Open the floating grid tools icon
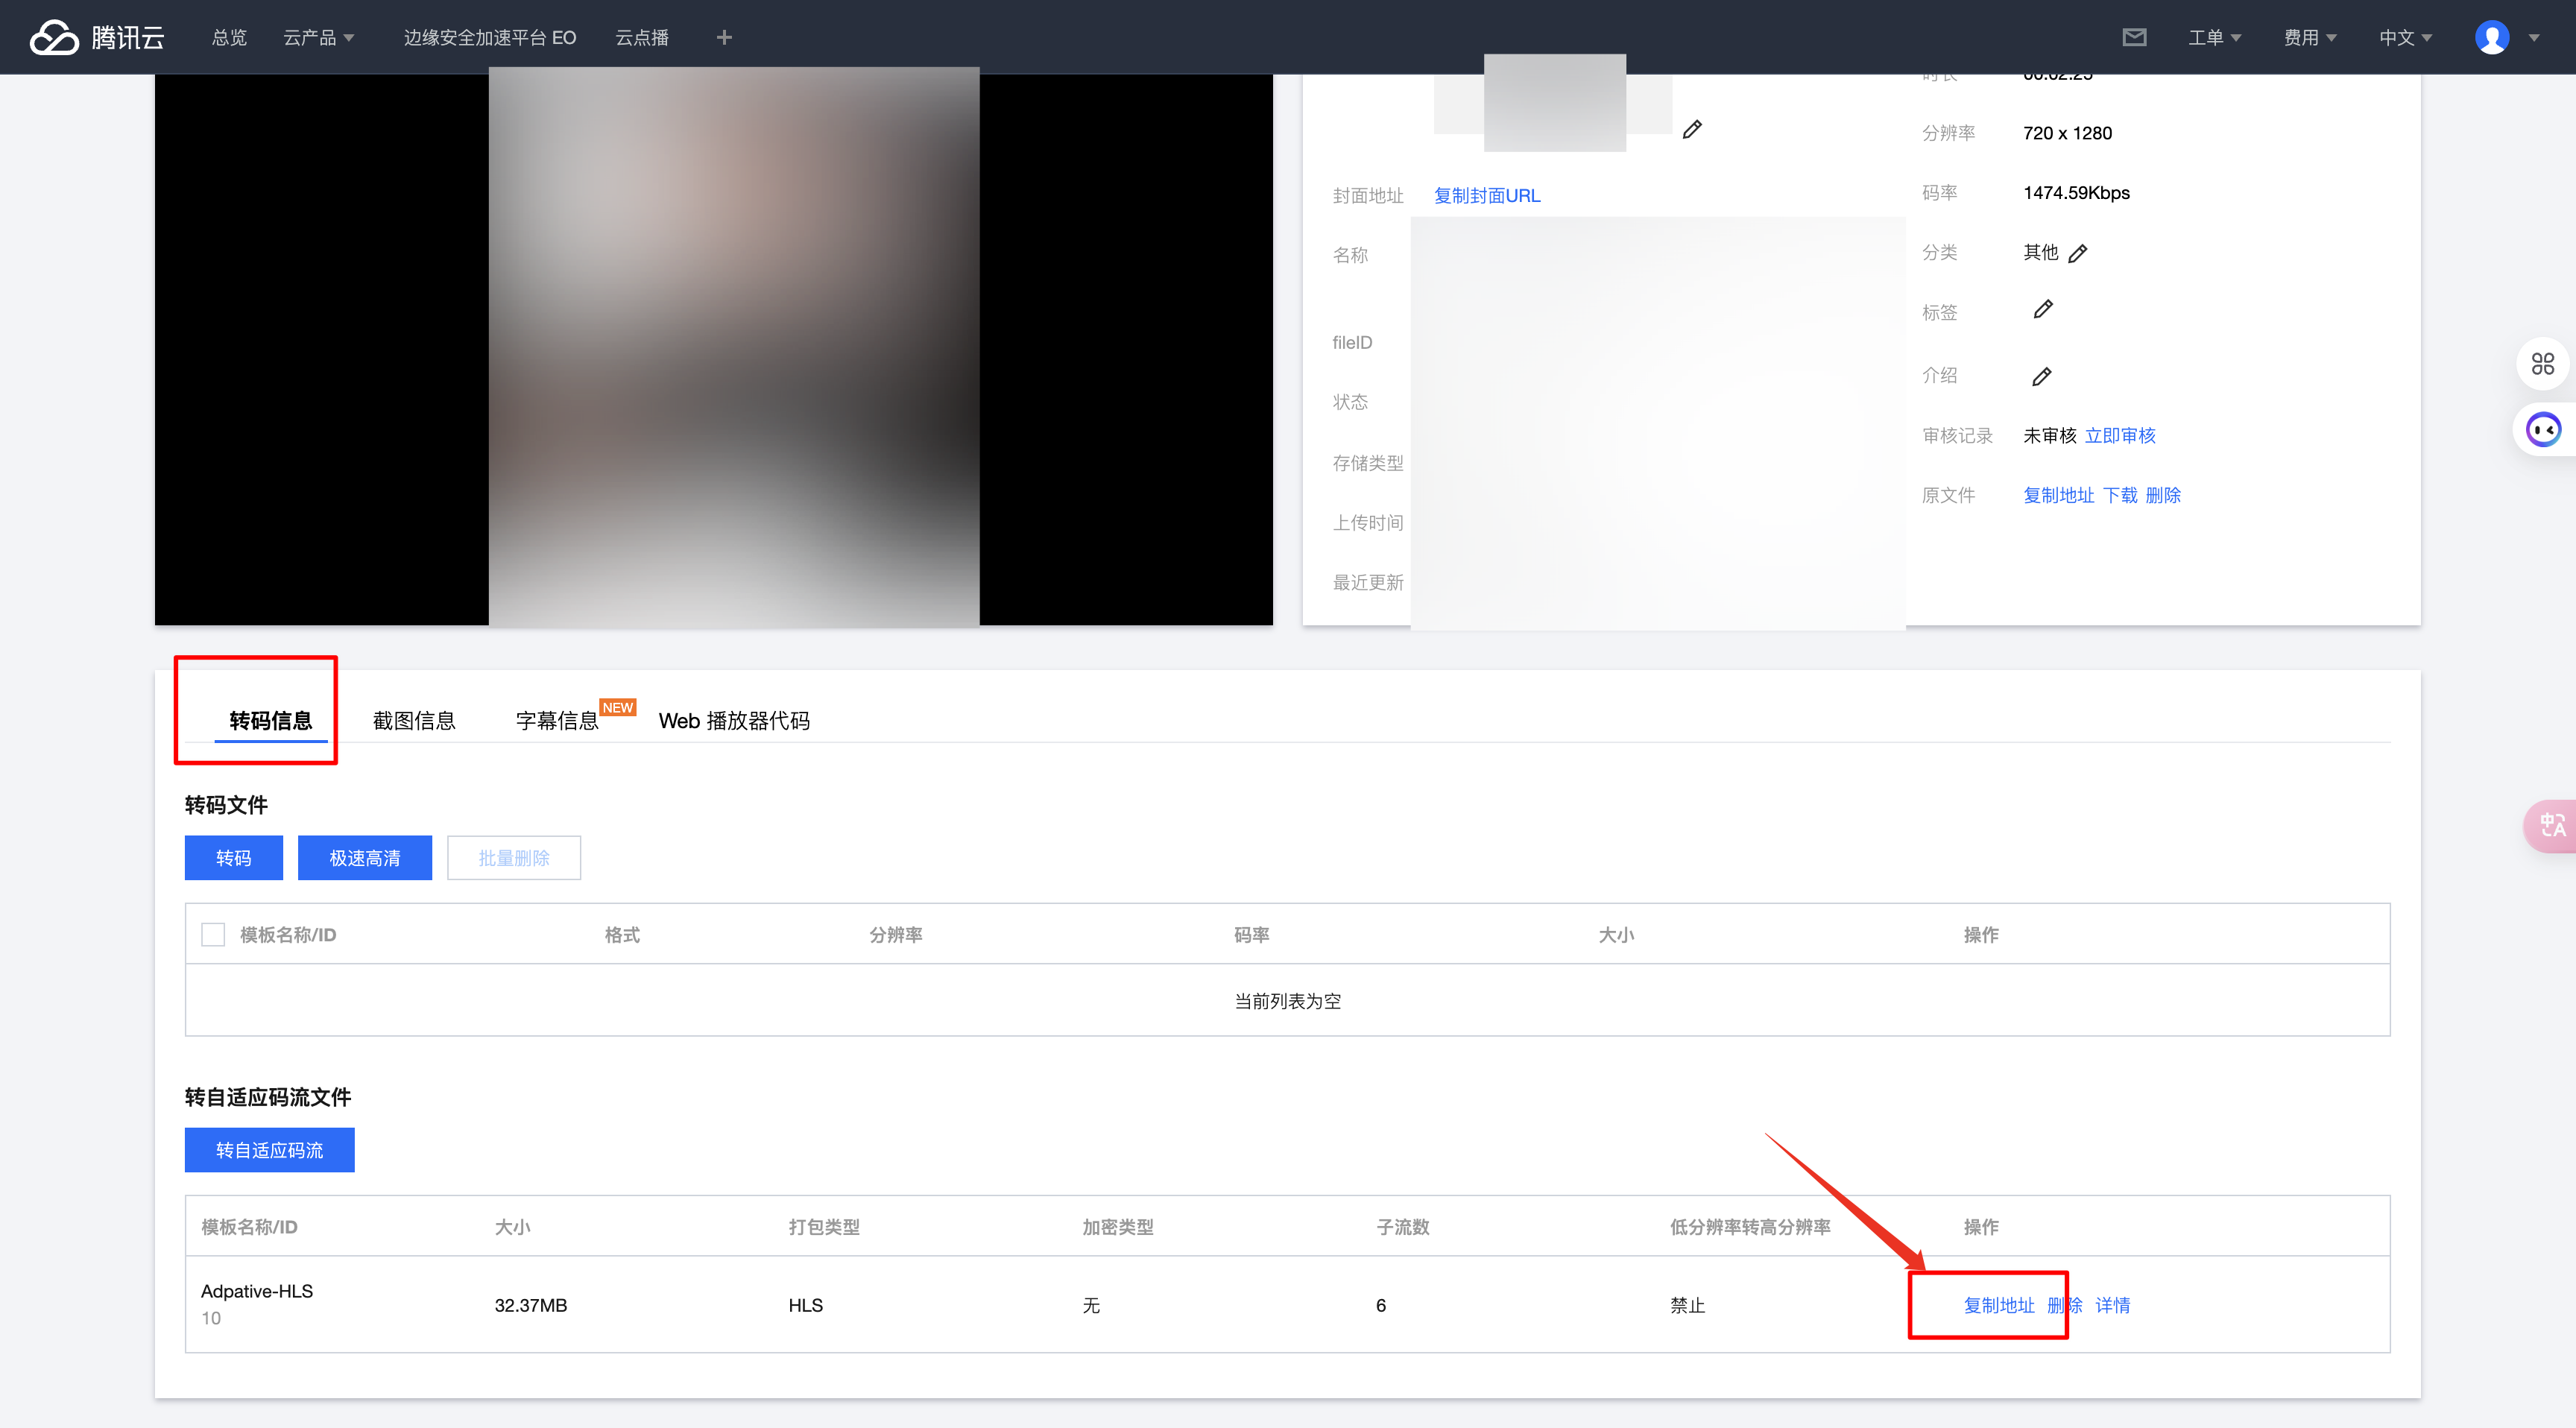The width and height of the screenshot is (2576, 1428). [x=2542, y=364]
